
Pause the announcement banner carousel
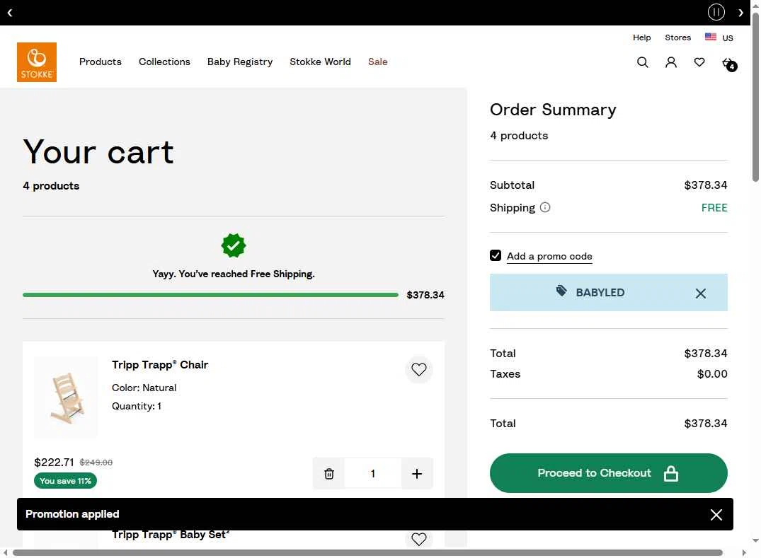pyautogui.click(x=716, y=12)
